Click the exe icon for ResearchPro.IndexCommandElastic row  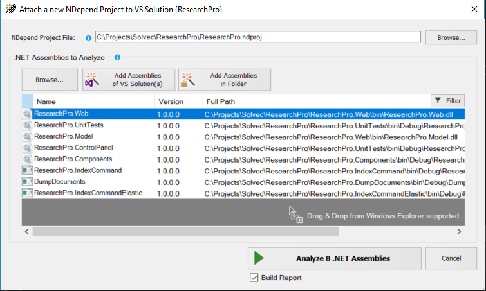click(x=27, y=193)
